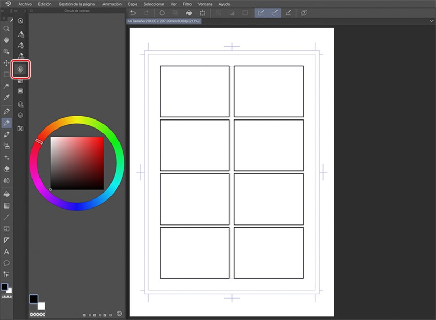
Task: Select the Hand move tool
Action: (x=6, y=40)
